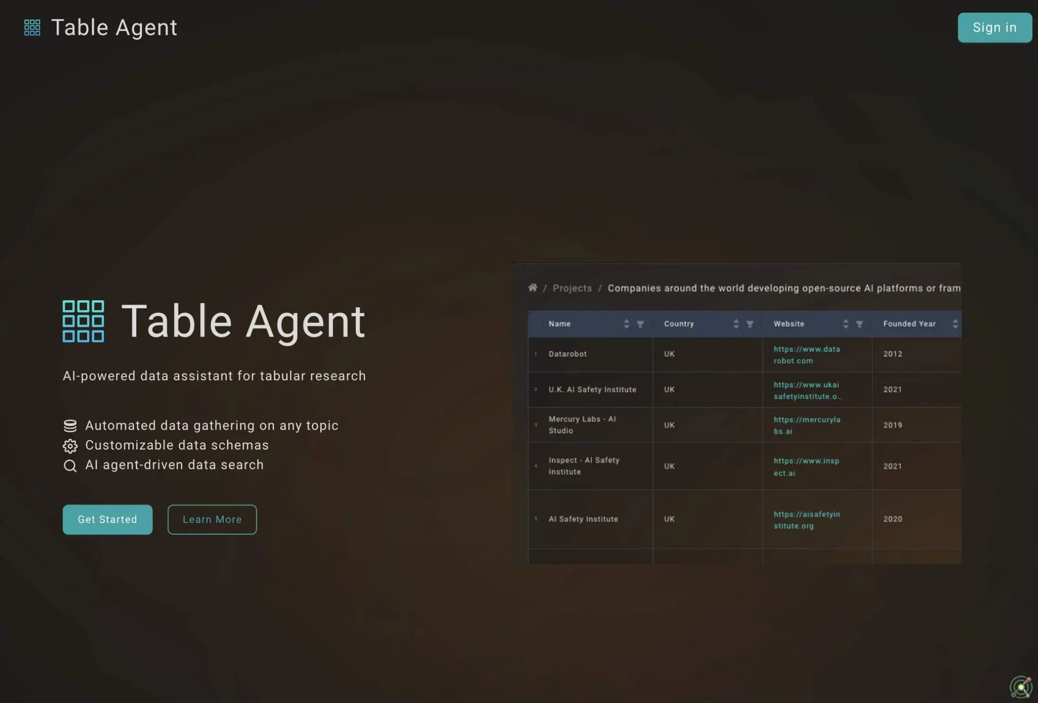This screenshot has height=703, width=1038.
Task: Sort the Name column using its arrows
Action: pos(626,324)
